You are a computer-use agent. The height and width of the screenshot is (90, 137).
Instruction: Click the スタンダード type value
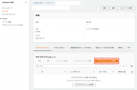(x=40, y=38)
